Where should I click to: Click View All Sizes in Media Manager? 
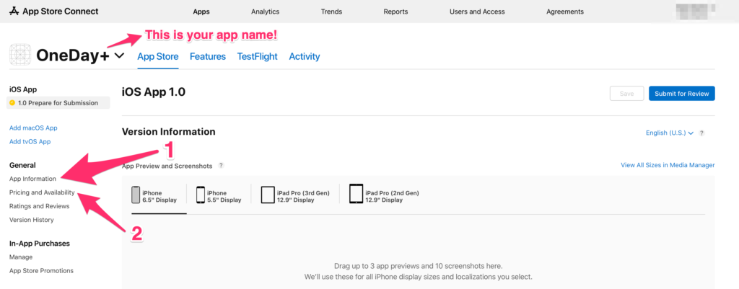tap(668, 165)
